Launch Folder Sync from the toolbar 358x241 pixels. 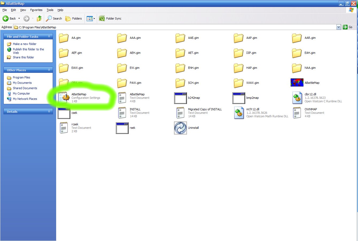[110, 18]
